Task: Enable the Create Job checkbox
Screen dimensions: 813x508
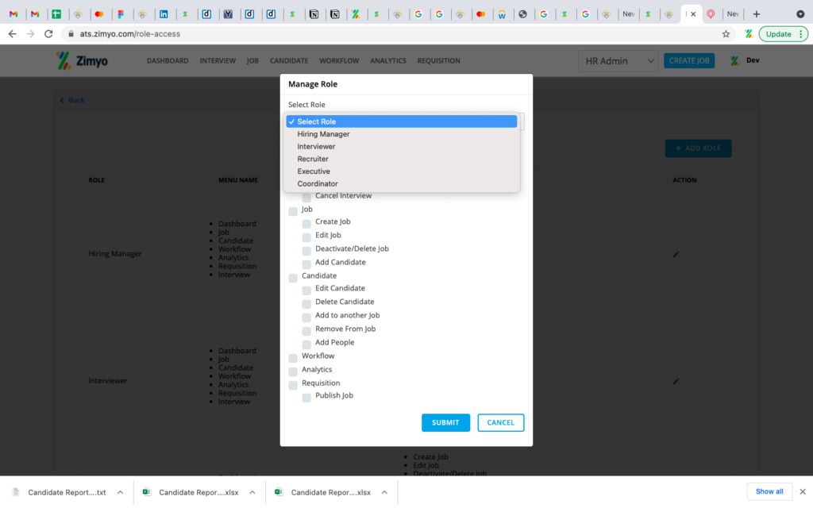Action: coord(306,223)
